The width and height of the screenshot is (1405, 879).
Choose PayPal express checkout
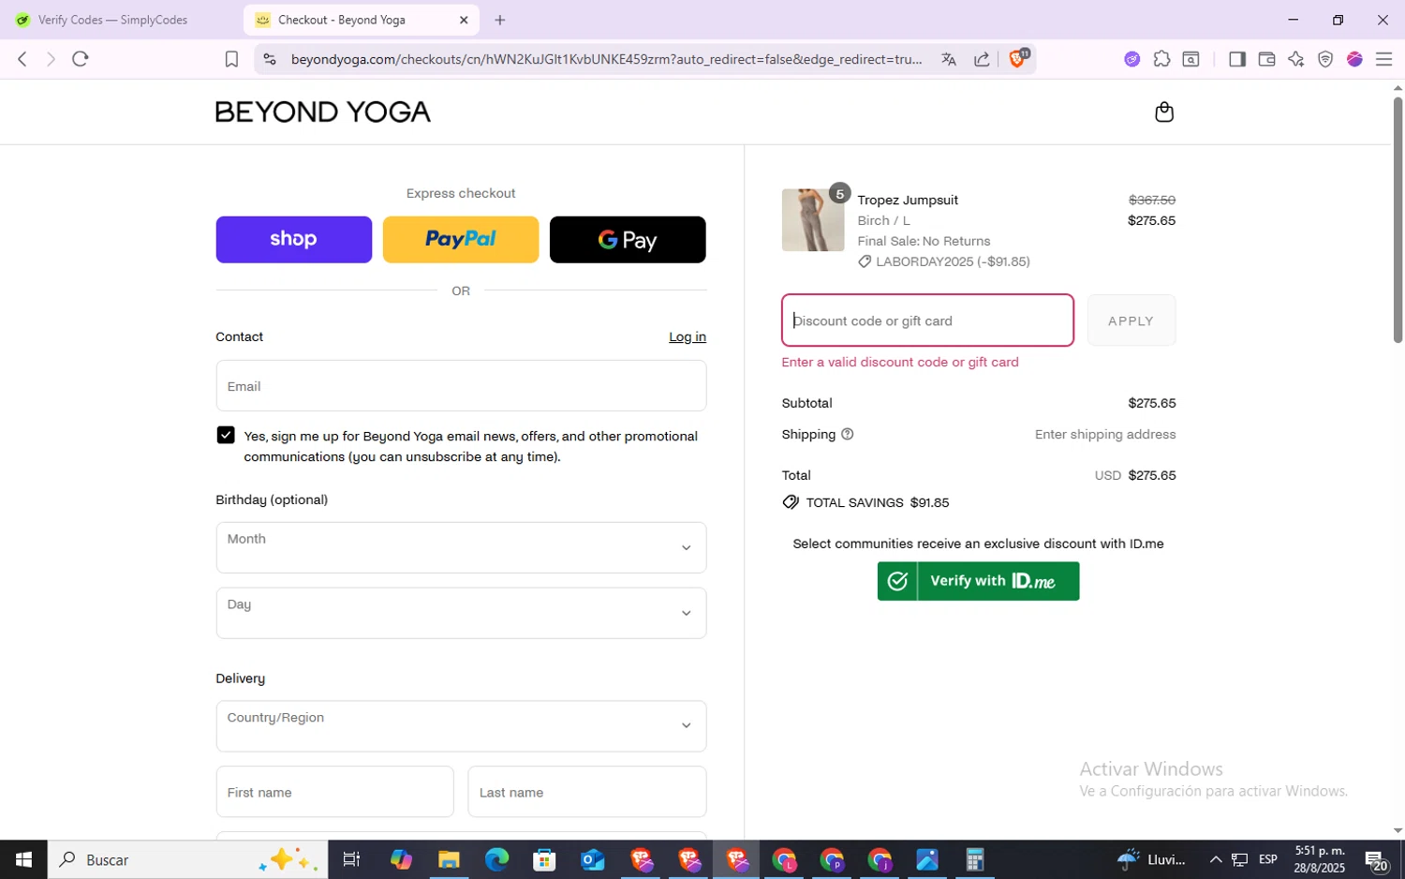pyautogui.click(x=461, y=240)
